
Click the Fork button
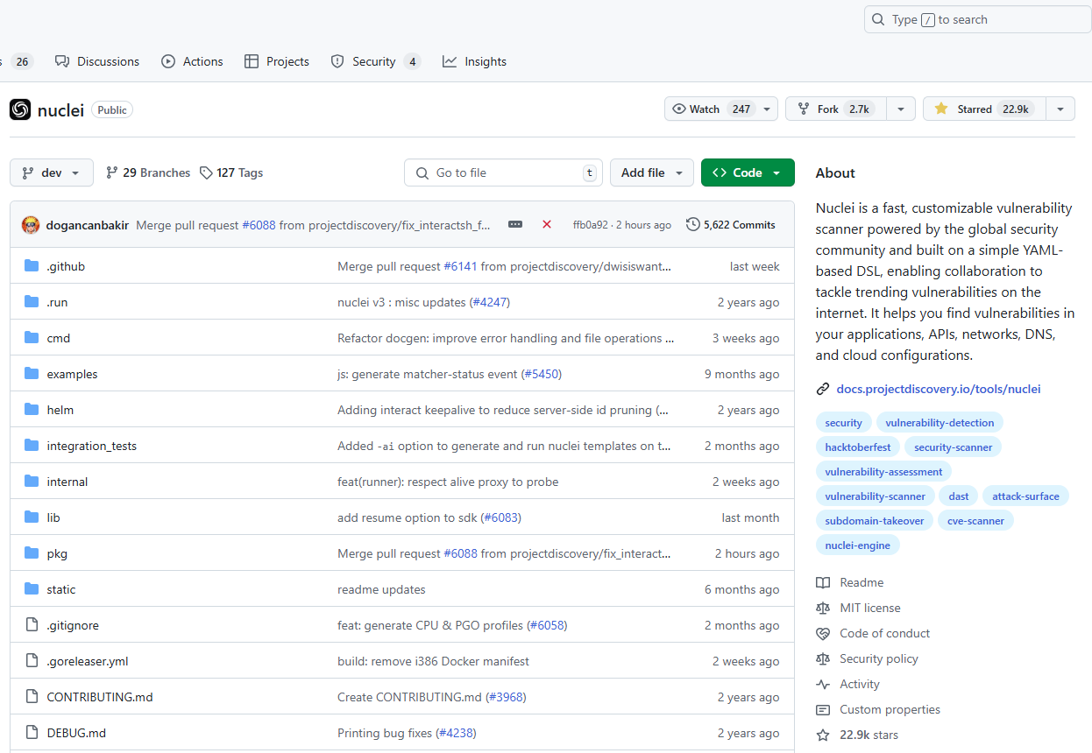click(836, 109)
